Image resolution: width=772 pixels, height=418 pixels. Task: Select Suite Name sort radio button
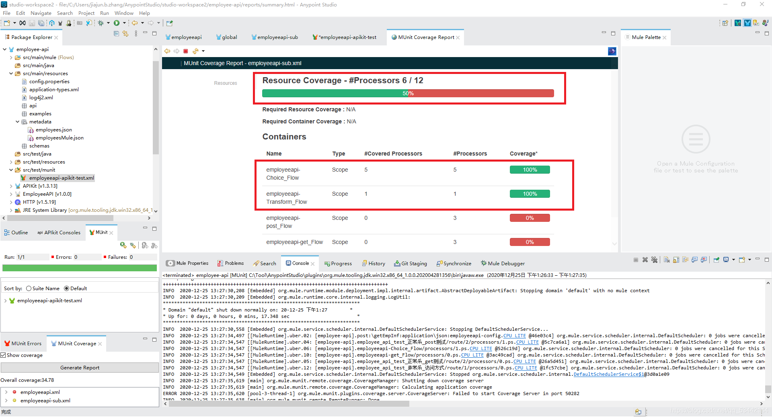click(29, 289)
